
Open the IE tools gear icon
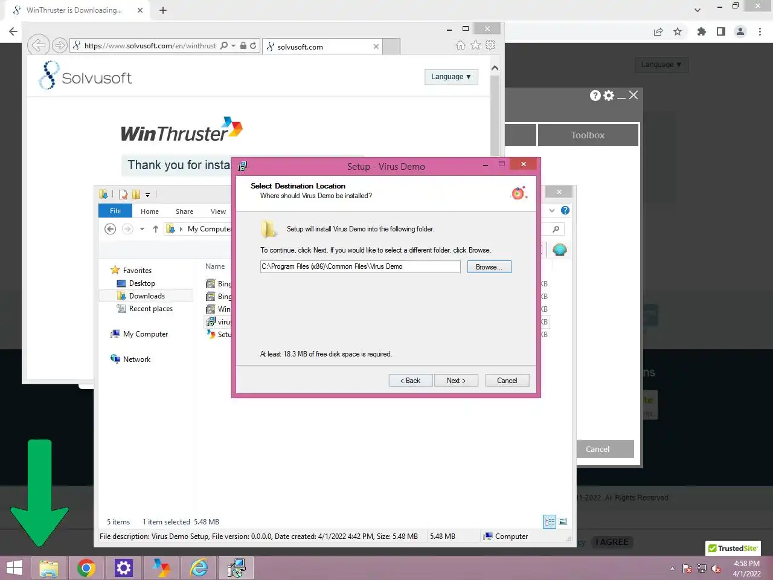(x=490, y=45)
